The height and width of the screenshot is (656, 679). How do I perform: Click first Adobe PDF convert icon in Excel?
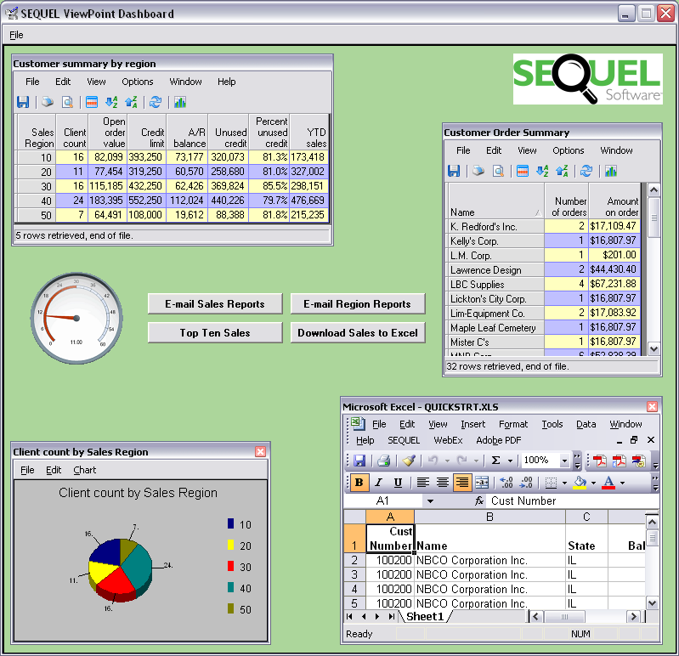coord(600,461)
